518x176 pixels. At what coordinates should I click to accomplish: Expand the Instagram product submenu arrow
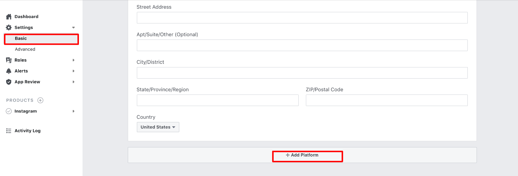[73, 111]
